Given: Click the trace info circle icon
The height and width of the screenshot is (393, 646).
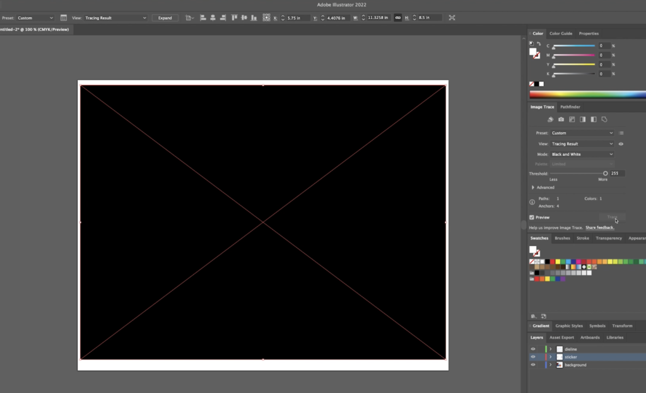Looking at the screenshot, I should [x=532, y=202].
